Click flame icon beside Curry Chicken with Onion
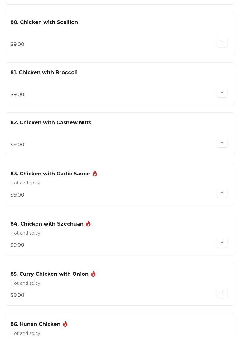 coord(93,274)
